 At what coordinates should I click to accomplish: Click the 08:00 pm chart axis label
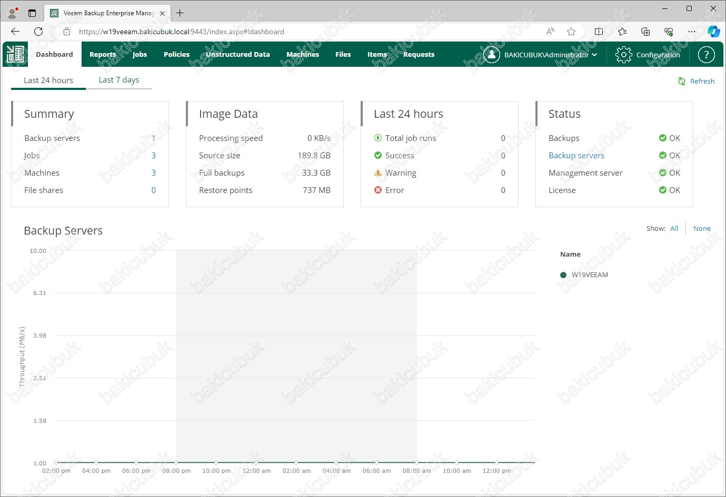[176, 471]
